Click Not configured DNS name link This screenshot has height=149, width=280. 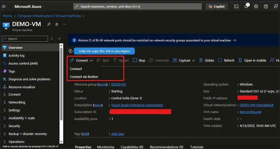click(x=250, y=112)
